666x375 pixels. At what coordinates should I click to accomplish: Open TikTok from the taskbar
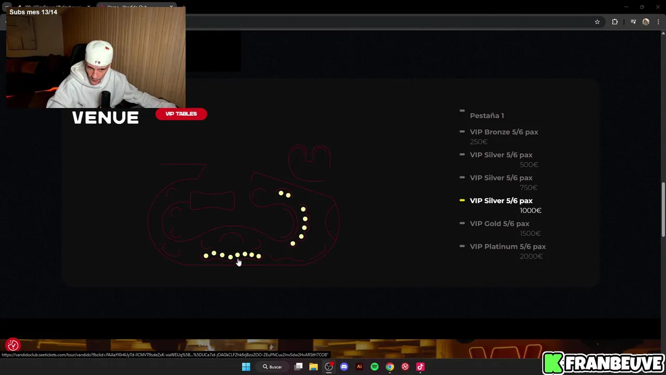click(420, 367)
